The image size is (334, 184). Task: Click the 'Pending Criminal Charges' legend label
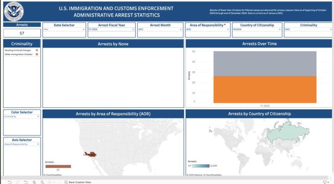click(x=18, y=51)
